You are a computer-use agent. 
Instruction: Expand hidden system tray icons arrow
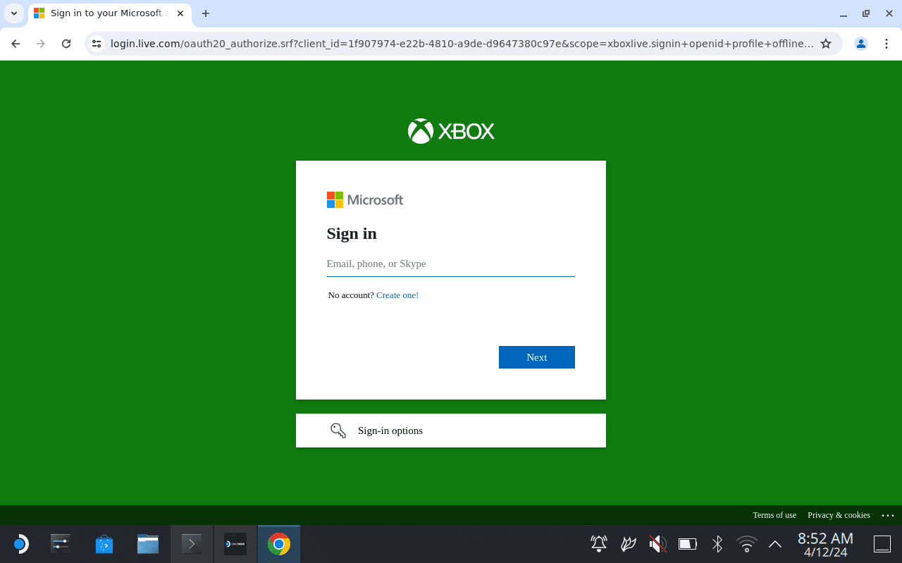(775, 543)
